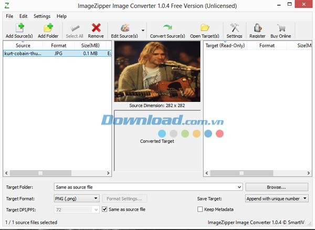Select the kurt-cobain-thu... source row
Image resolution: width=315 pixels, height=230 pixels.
tap(57, 54)
